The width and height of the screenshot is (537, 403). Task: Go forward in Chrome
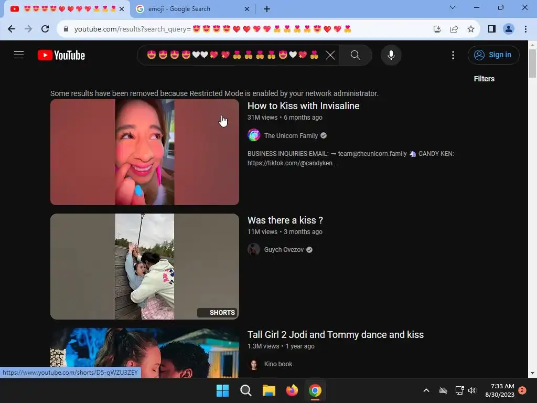click(28, 29)
